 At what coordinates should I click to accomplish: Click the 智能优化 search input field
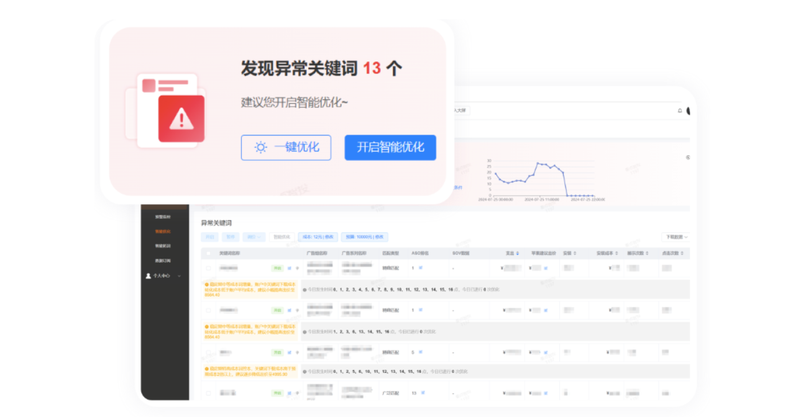click(x=283, y=237)
